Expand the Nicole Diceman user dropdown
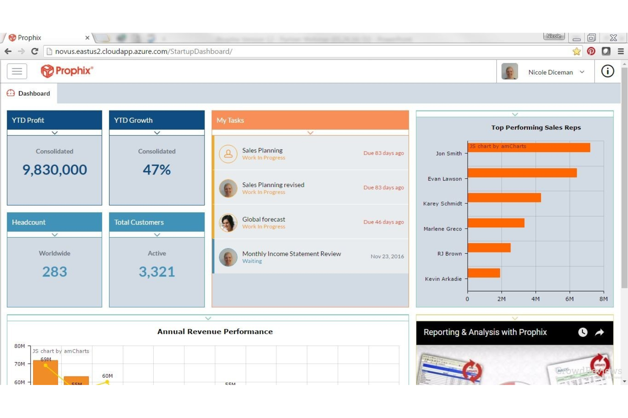Image resolution: width=628 pixels, height=418 pixels. 582,72
